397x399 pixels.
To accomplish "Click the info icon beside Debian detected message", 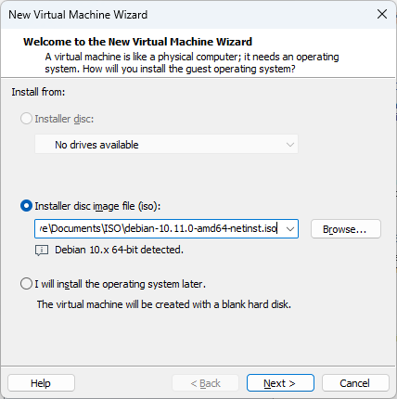I will point(42,251).
